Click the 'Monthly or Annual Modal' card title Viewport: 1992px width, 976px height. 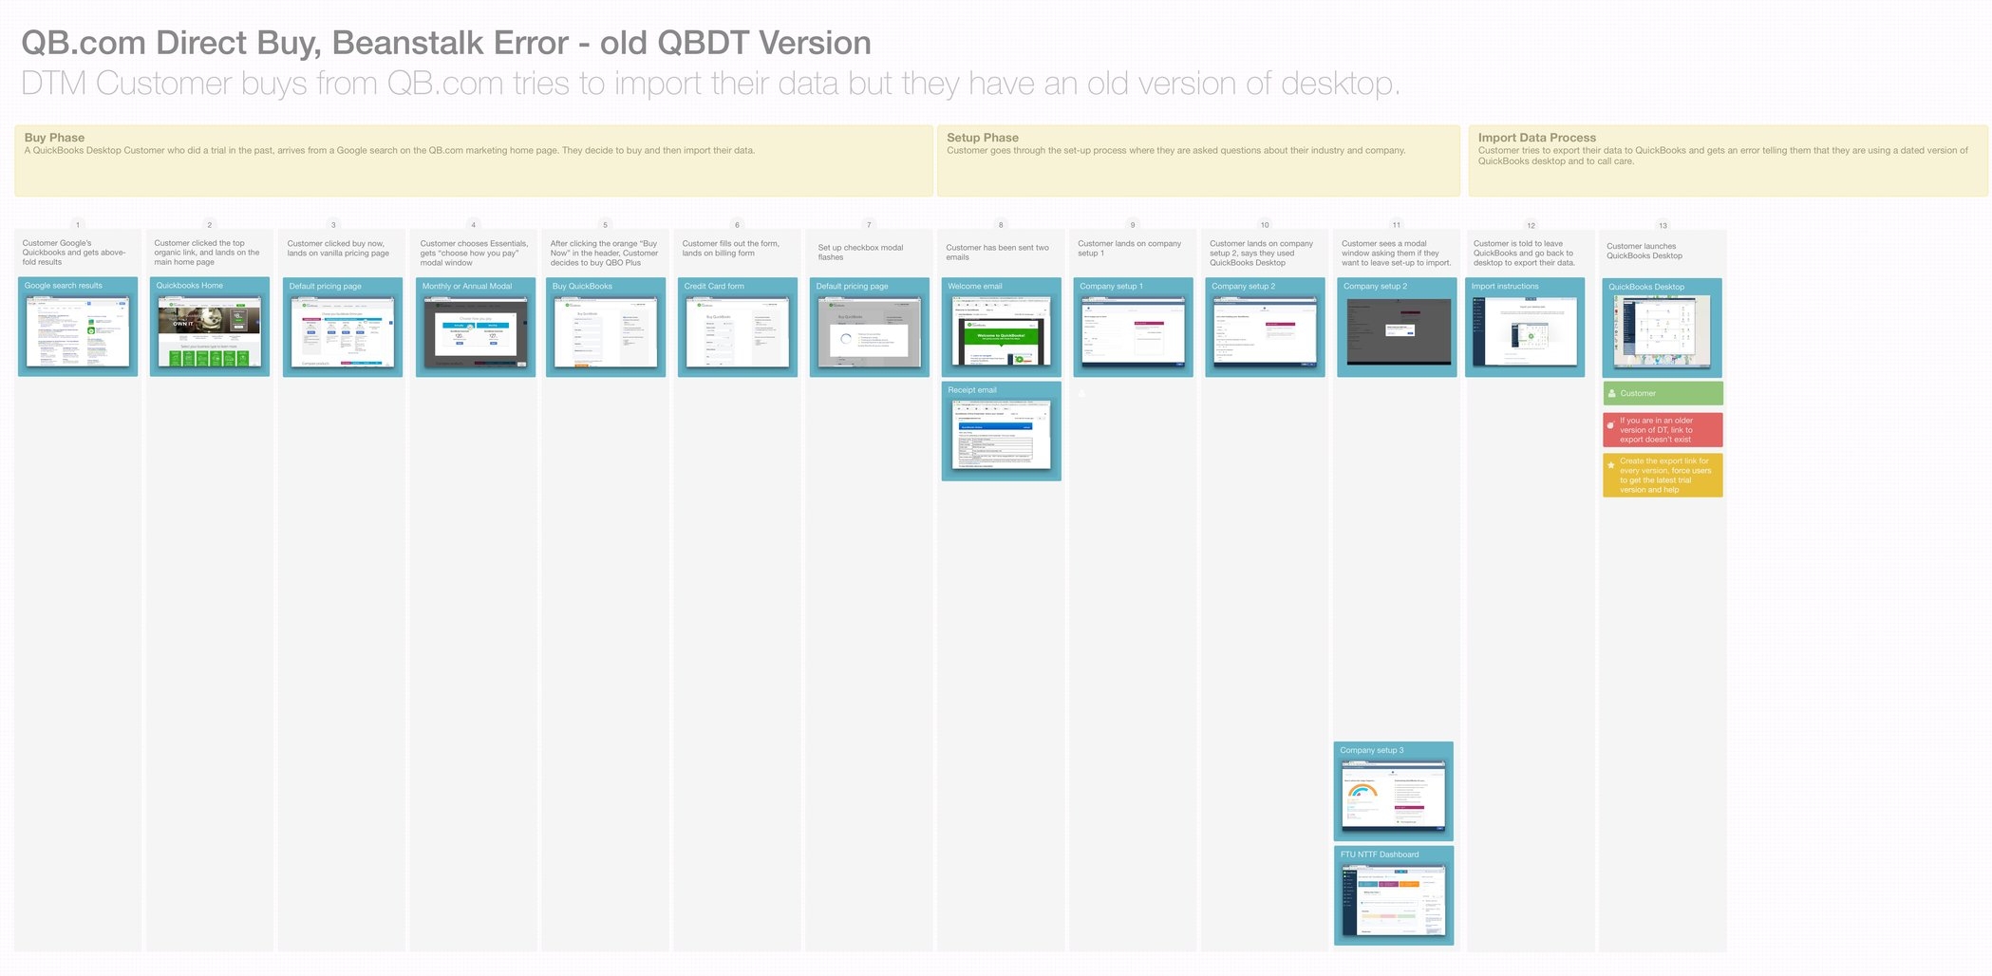coord(467,286)
